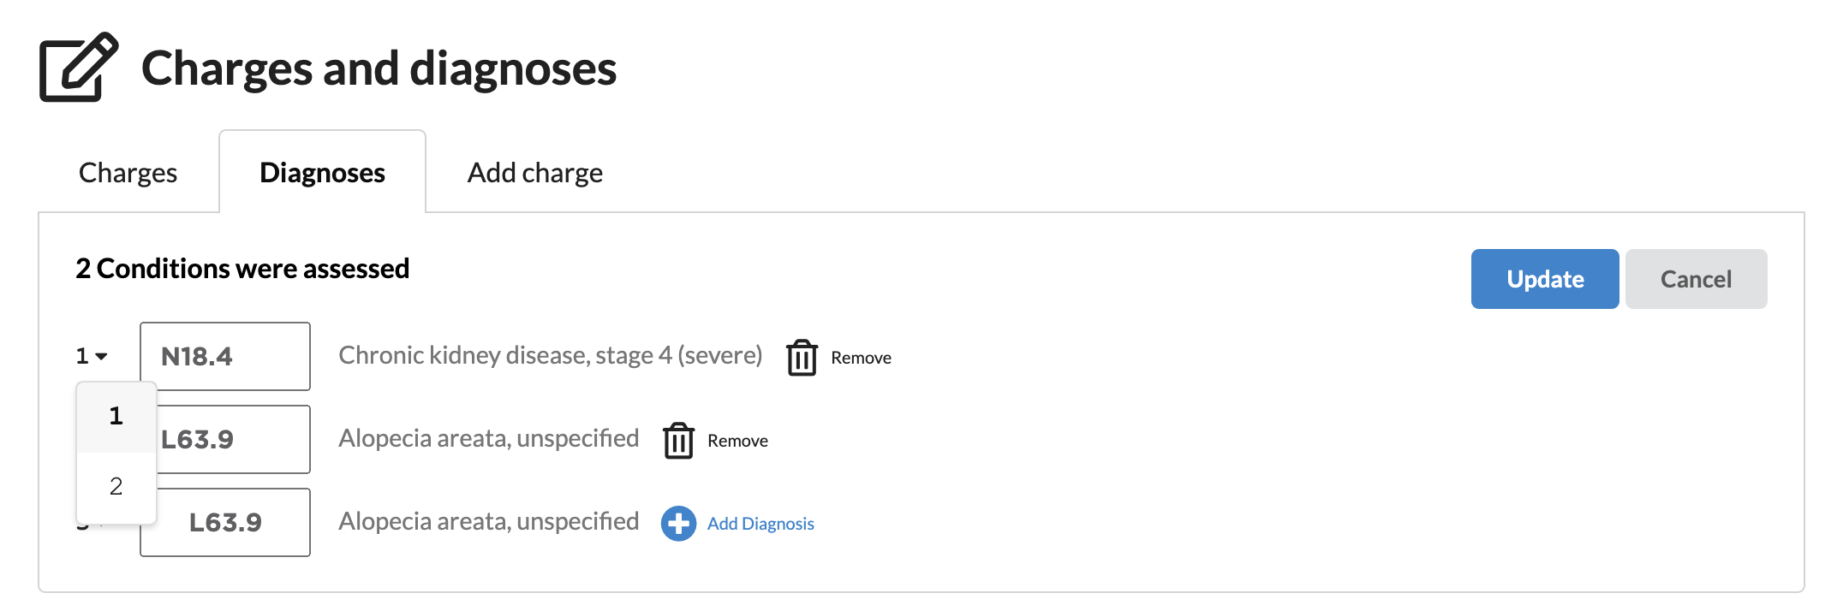Image resolution: width=1843 pixels, height=611 pixels.
Task: Click the L63.9 code field with Remove
Action: (x=233, y=440)
